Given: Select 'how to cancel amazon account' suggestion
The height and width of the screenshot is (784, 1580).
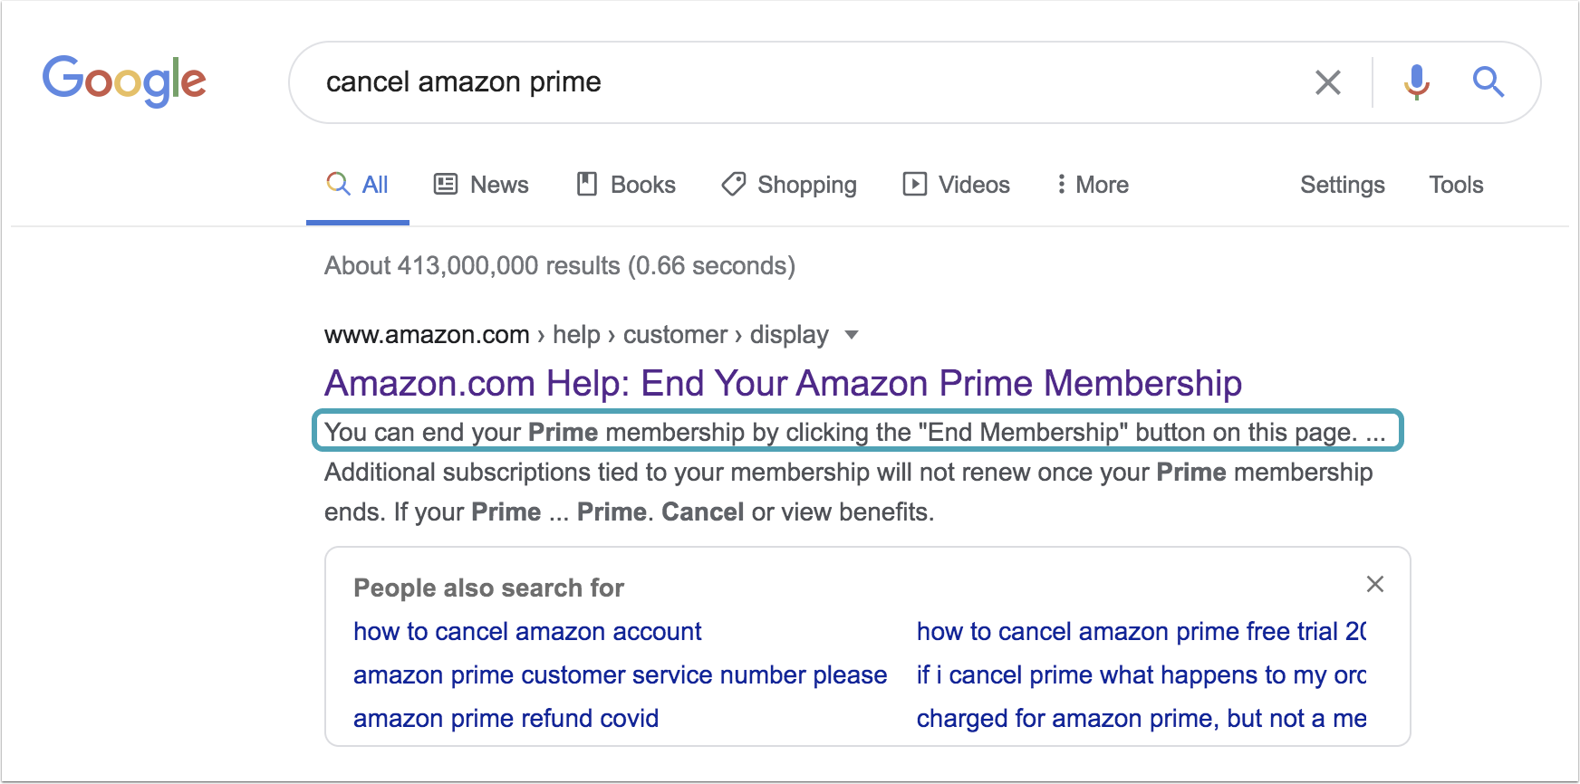Looking at the screenshot, I should tap(527, 632).
